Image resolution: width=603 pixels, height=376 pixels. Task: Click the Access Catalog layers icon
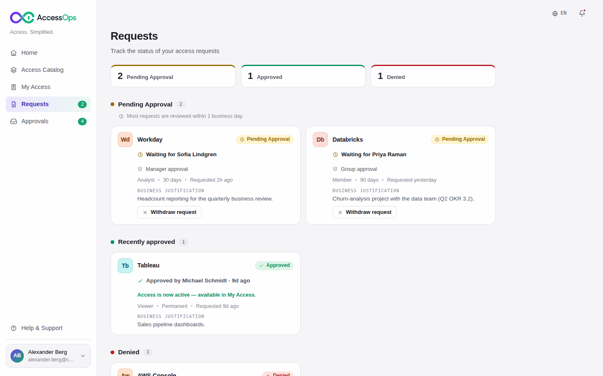[x=13, y=70]
